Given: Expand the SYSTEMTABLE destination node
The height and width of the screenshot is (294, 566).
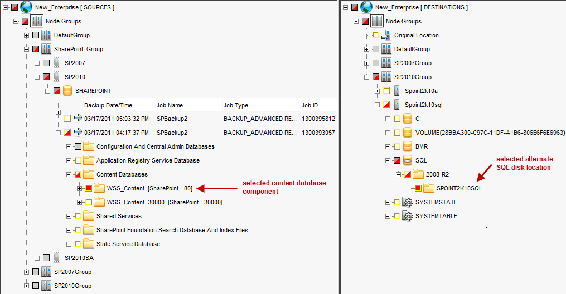Looking at the screenshot, I should [389, 216].
